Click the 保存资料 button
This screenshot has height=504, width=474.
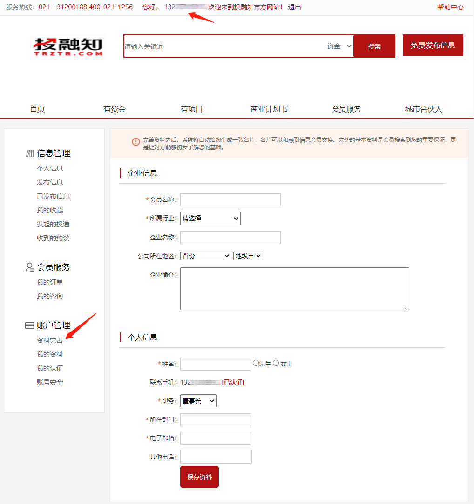click(199, 477)
